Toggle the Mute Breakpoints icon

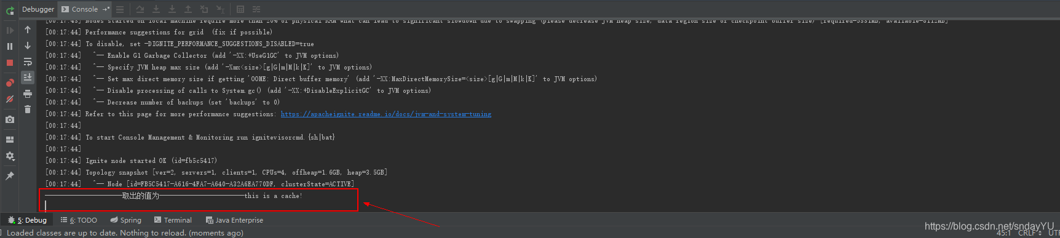(x=10, y=99)
